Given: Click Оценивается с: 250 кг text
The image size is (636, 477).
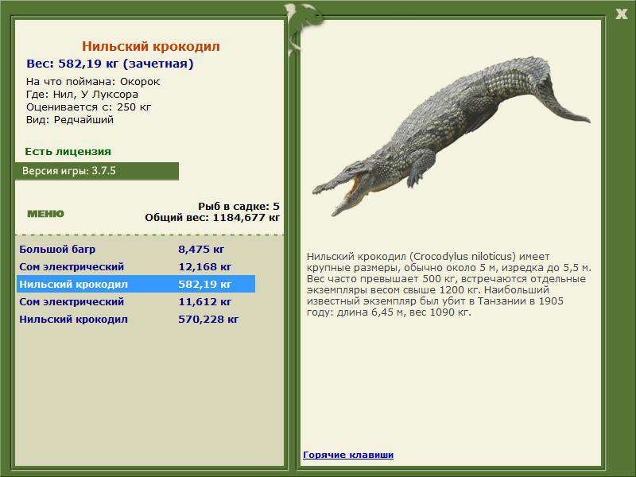Looking at the screenshot, I should point(89,107).
